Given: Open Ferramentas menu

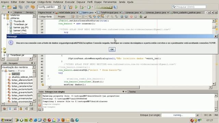Looking at the screenshot, I should (110, 2).
